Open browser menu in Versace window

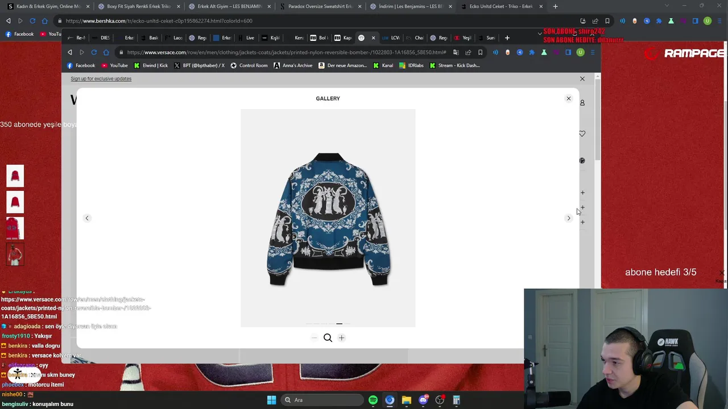tap(592, 52)
